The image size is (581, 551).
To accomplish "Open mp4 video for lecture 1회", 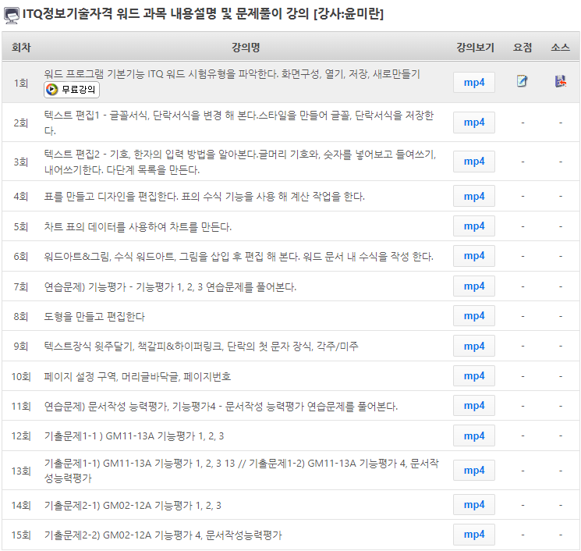I will click(474, 82).
